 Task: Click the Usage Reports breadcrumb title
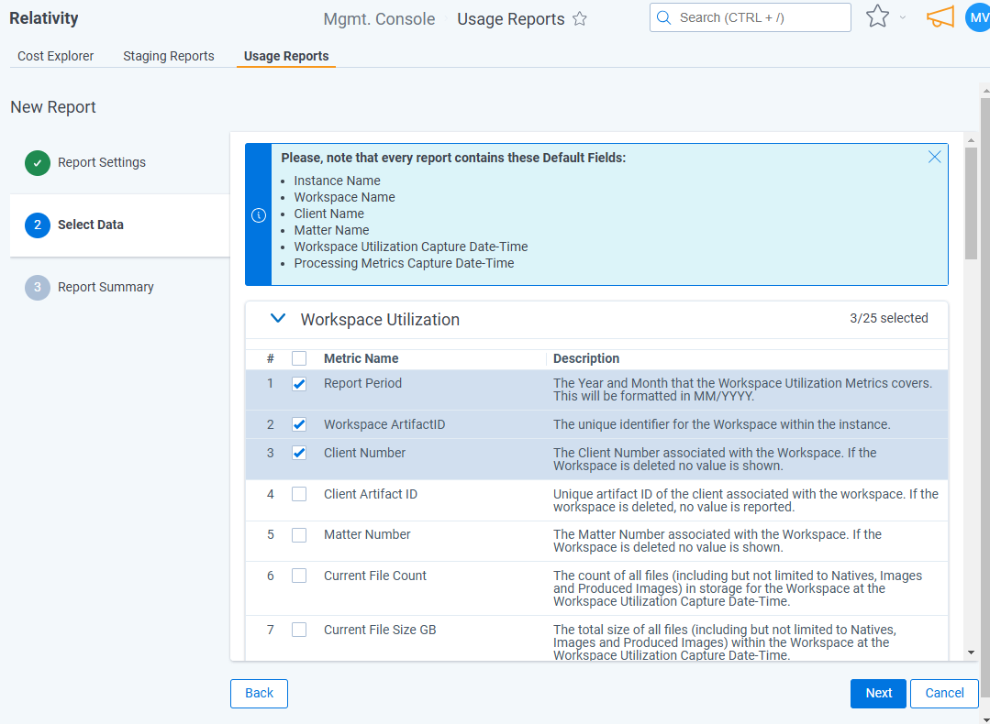511,19
